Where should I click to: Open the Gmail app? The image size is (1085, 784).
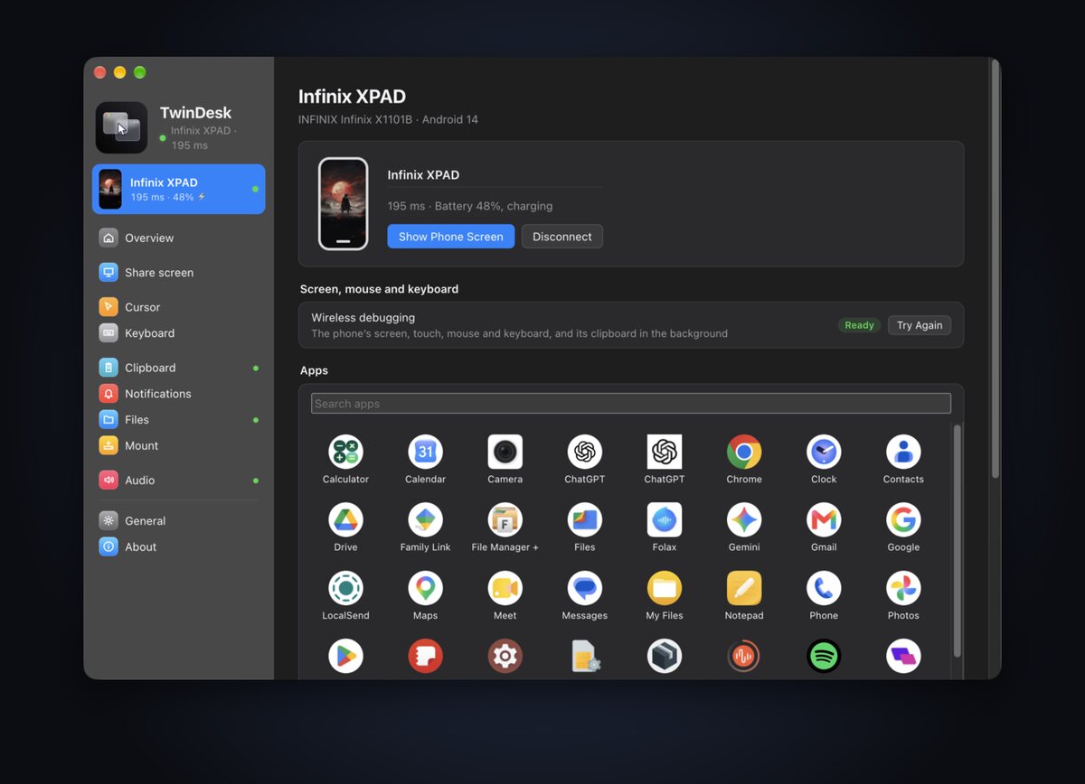click(824, 519)
